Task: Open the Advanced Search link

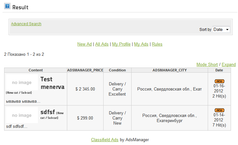Action: coord(26,24)
